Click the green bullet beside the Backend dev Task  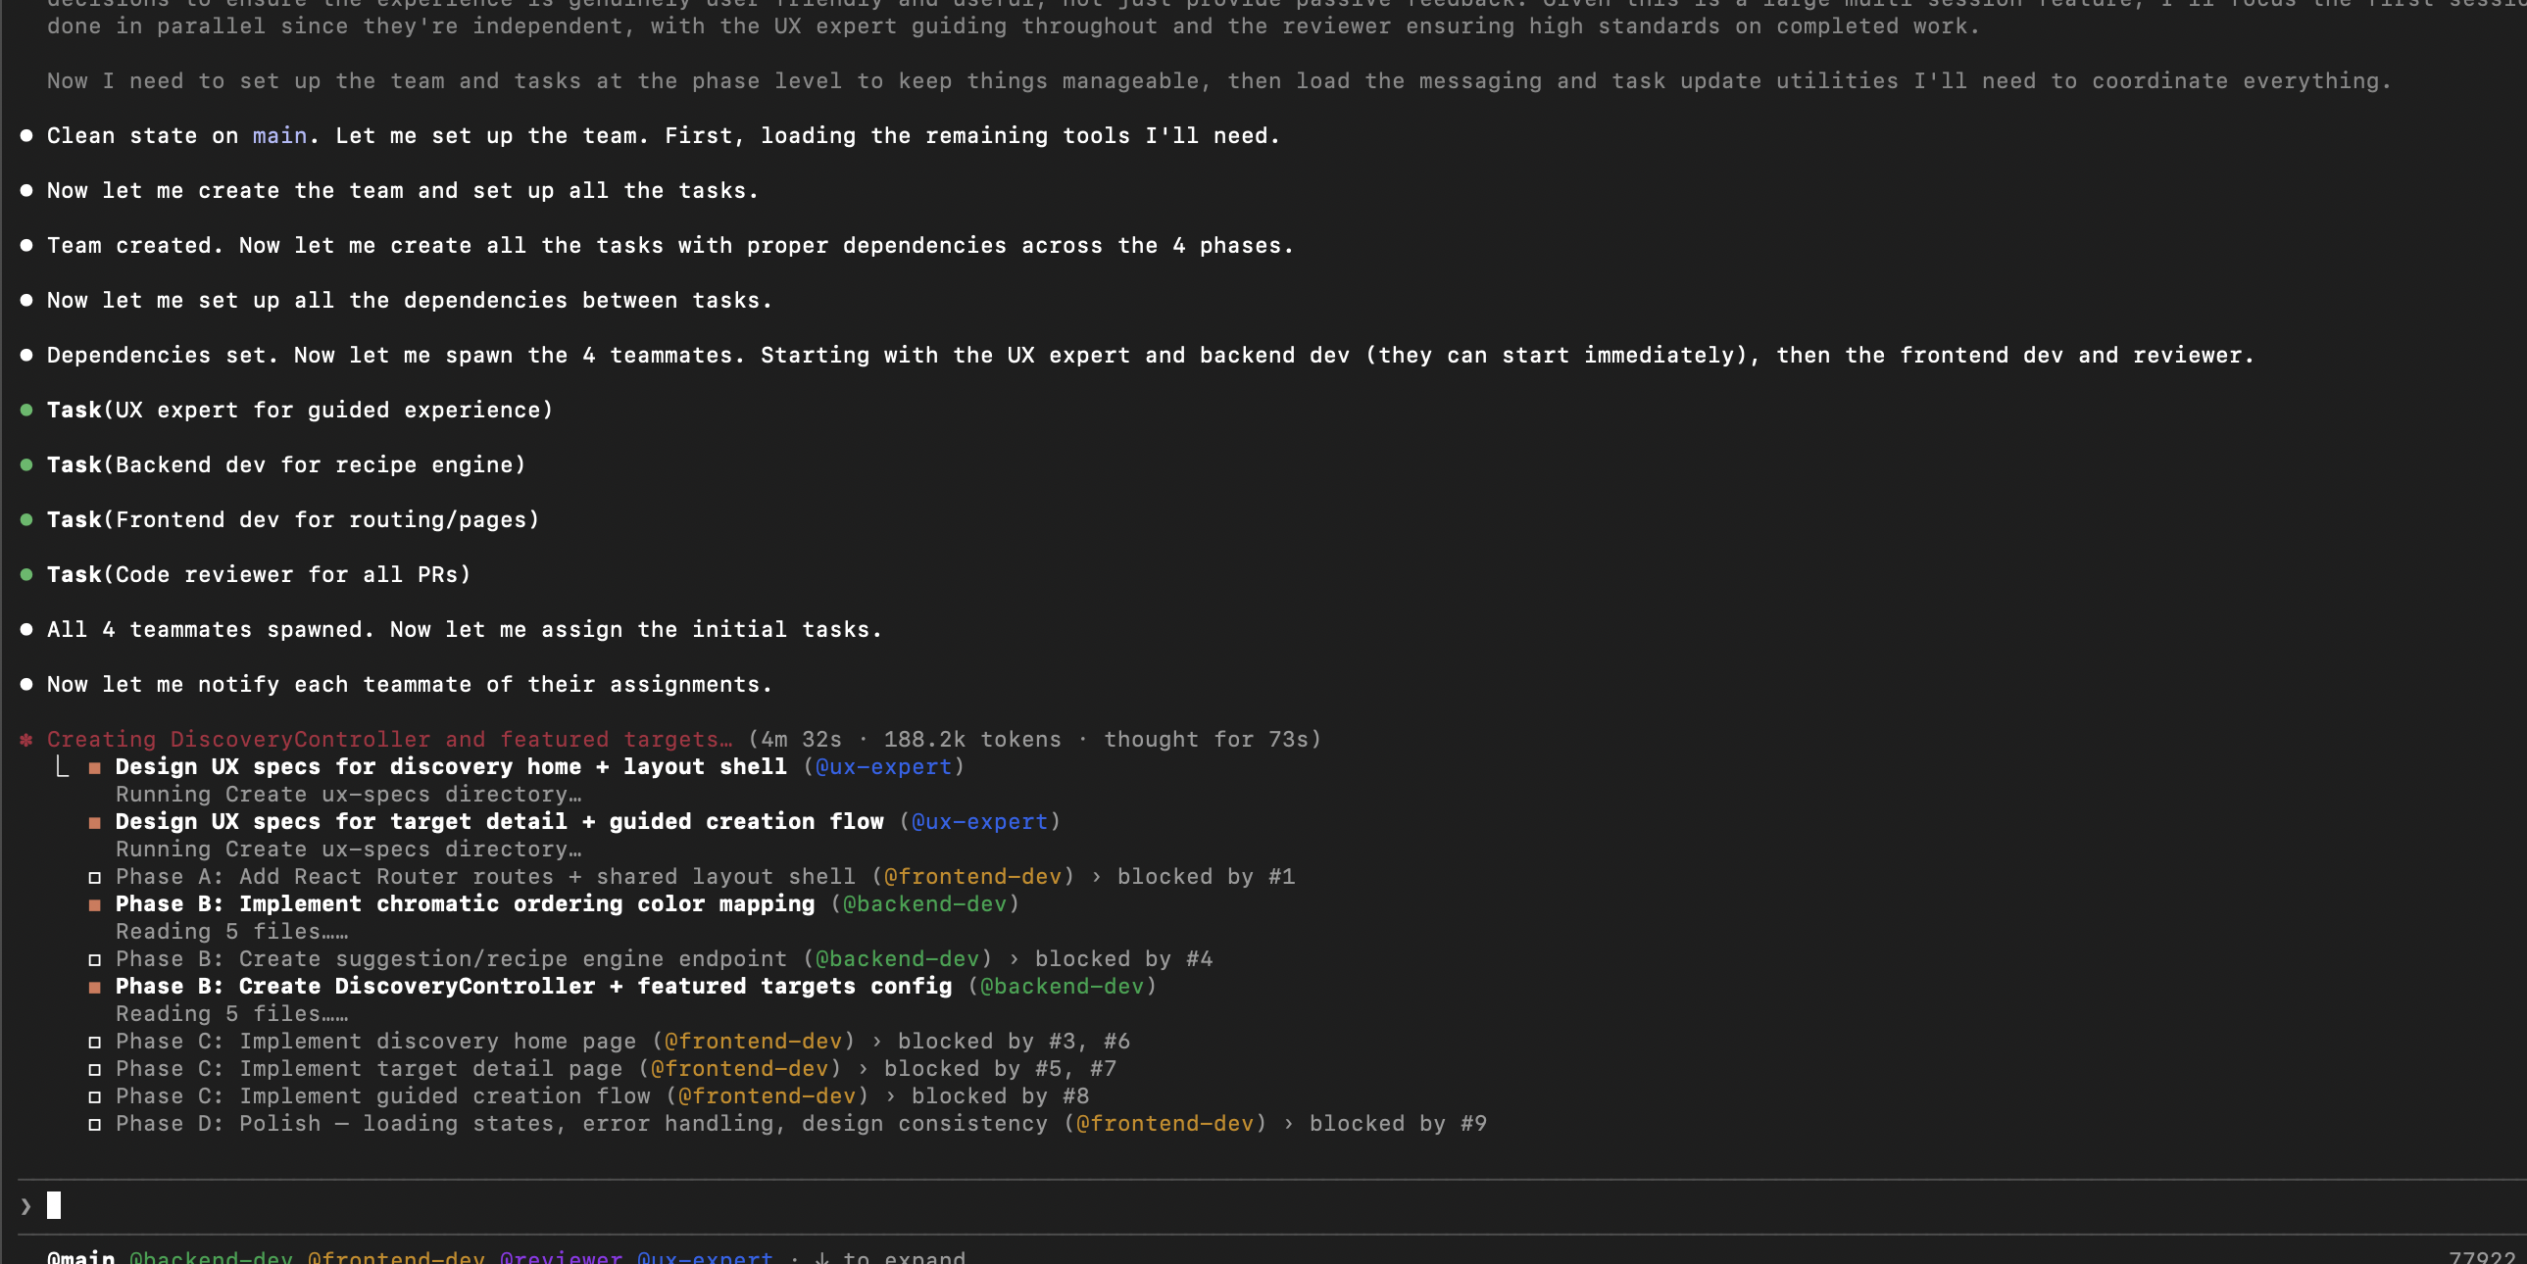pyautogui.click(x=26, y=464)
